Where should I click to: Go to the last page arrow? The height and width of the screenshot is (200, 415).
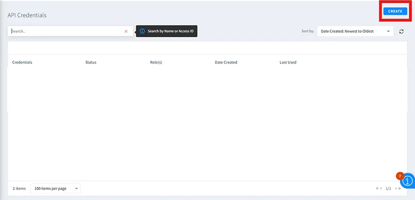click(x=399, y=188)
